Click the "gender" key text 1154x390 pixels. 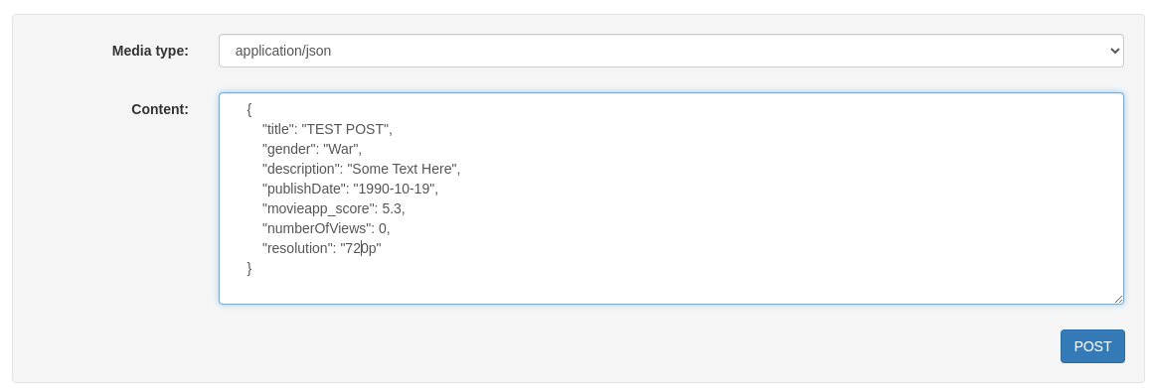[288, 149]
